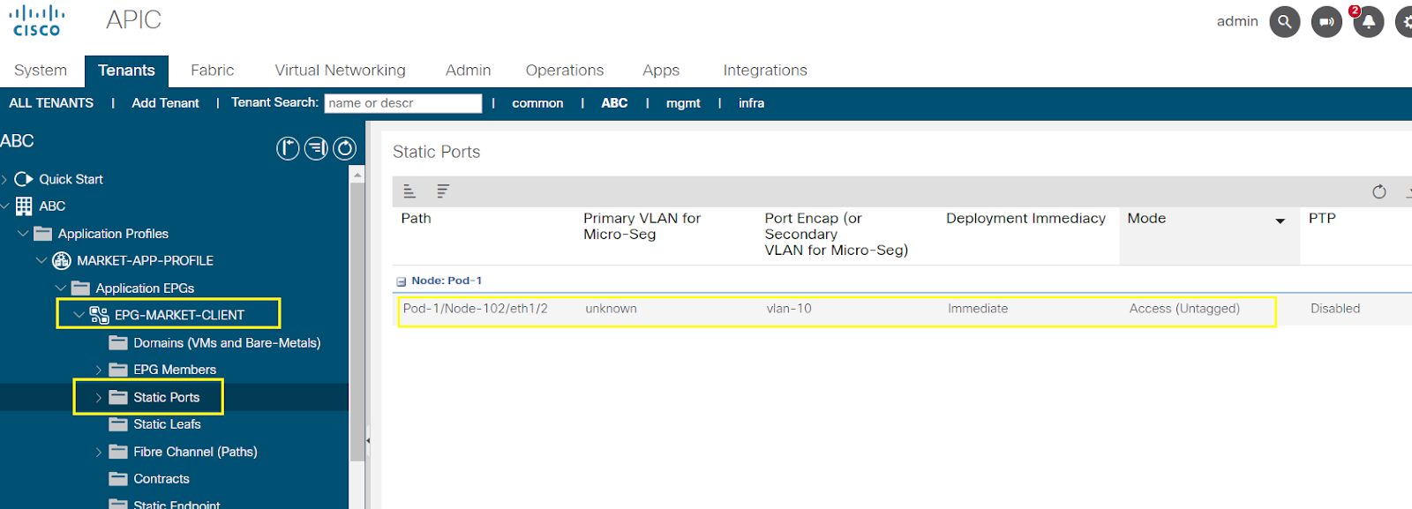Click Add Tenant link

[166, 103]
